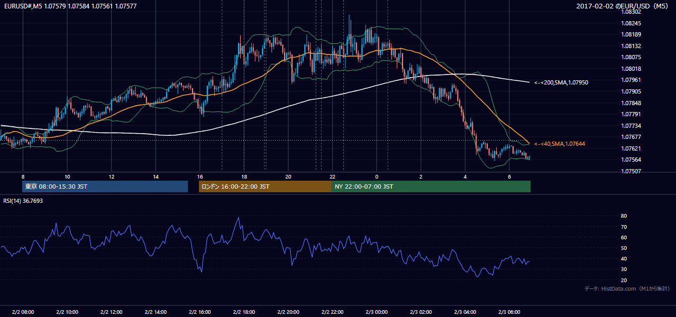Click RSI scale level 30
Screen dimensions: 676x317
coord(624,269)
